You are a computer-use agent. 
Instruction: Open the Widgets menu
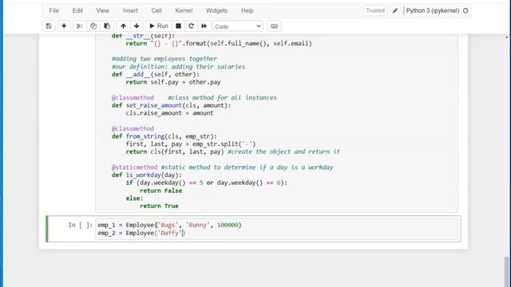tap(216, 10)
